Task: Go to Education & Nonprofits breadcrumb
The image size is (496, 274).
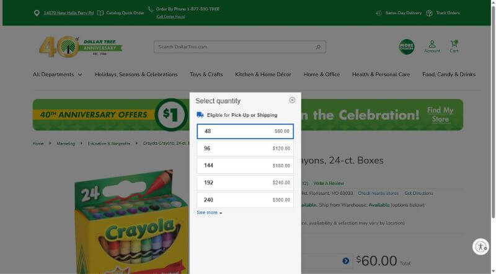Action: tap(109, 143)
